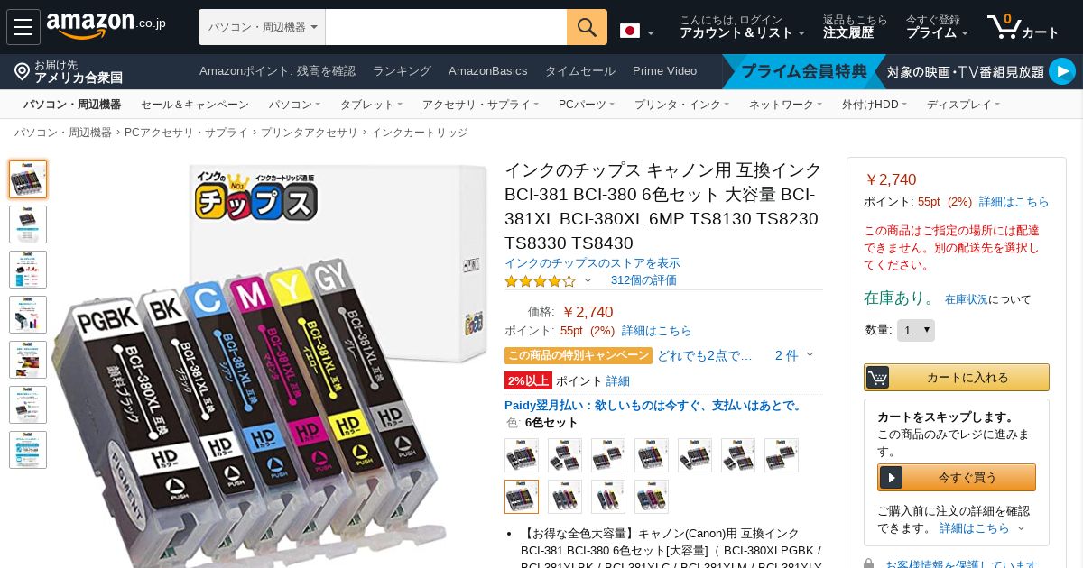
Task: Click the star rating icons
Action: [x=540, y=280]
